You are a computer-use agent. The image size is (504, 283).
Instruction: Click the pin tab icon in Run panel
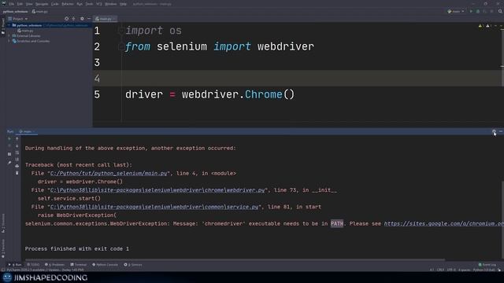(x=9, y=163)
